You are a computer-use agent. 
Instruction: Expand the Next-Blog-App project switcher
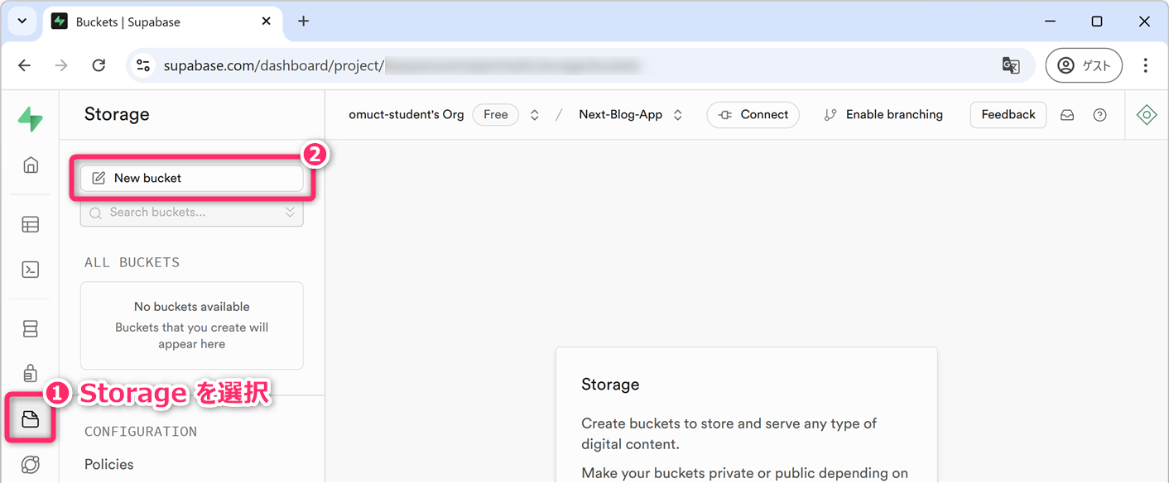click(677, 115)
